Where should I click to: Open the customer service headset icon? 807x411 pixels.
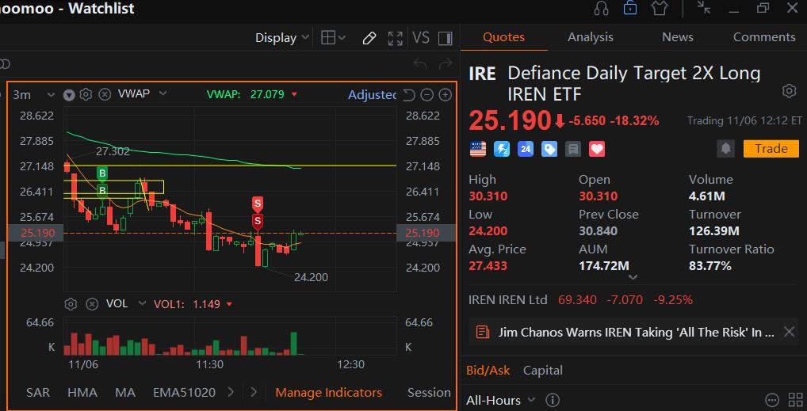coord(601,8)
